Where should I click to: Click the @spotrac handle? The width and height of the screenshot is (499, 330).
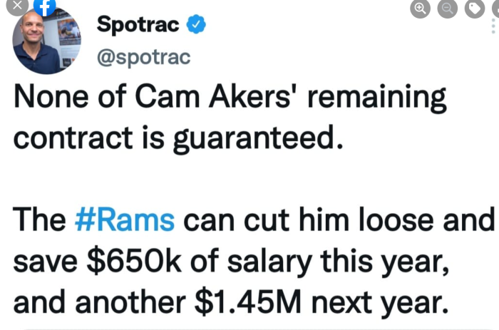pos(143,57)
